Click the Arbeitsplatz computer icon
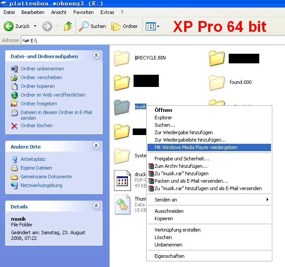 (x=14, y=159)
